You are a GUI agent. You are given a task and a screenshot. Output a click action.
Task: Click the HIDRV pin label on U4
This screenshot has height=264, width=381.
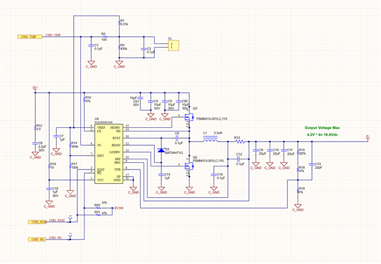pyautogui.click(x=115, y=128)
